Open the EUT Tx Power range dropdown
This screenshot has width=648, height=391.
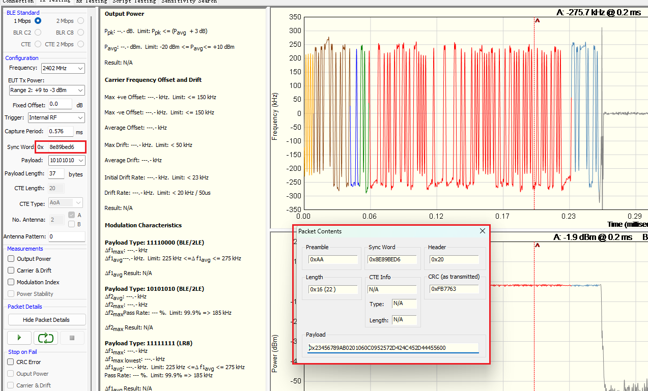click(46, 90)
